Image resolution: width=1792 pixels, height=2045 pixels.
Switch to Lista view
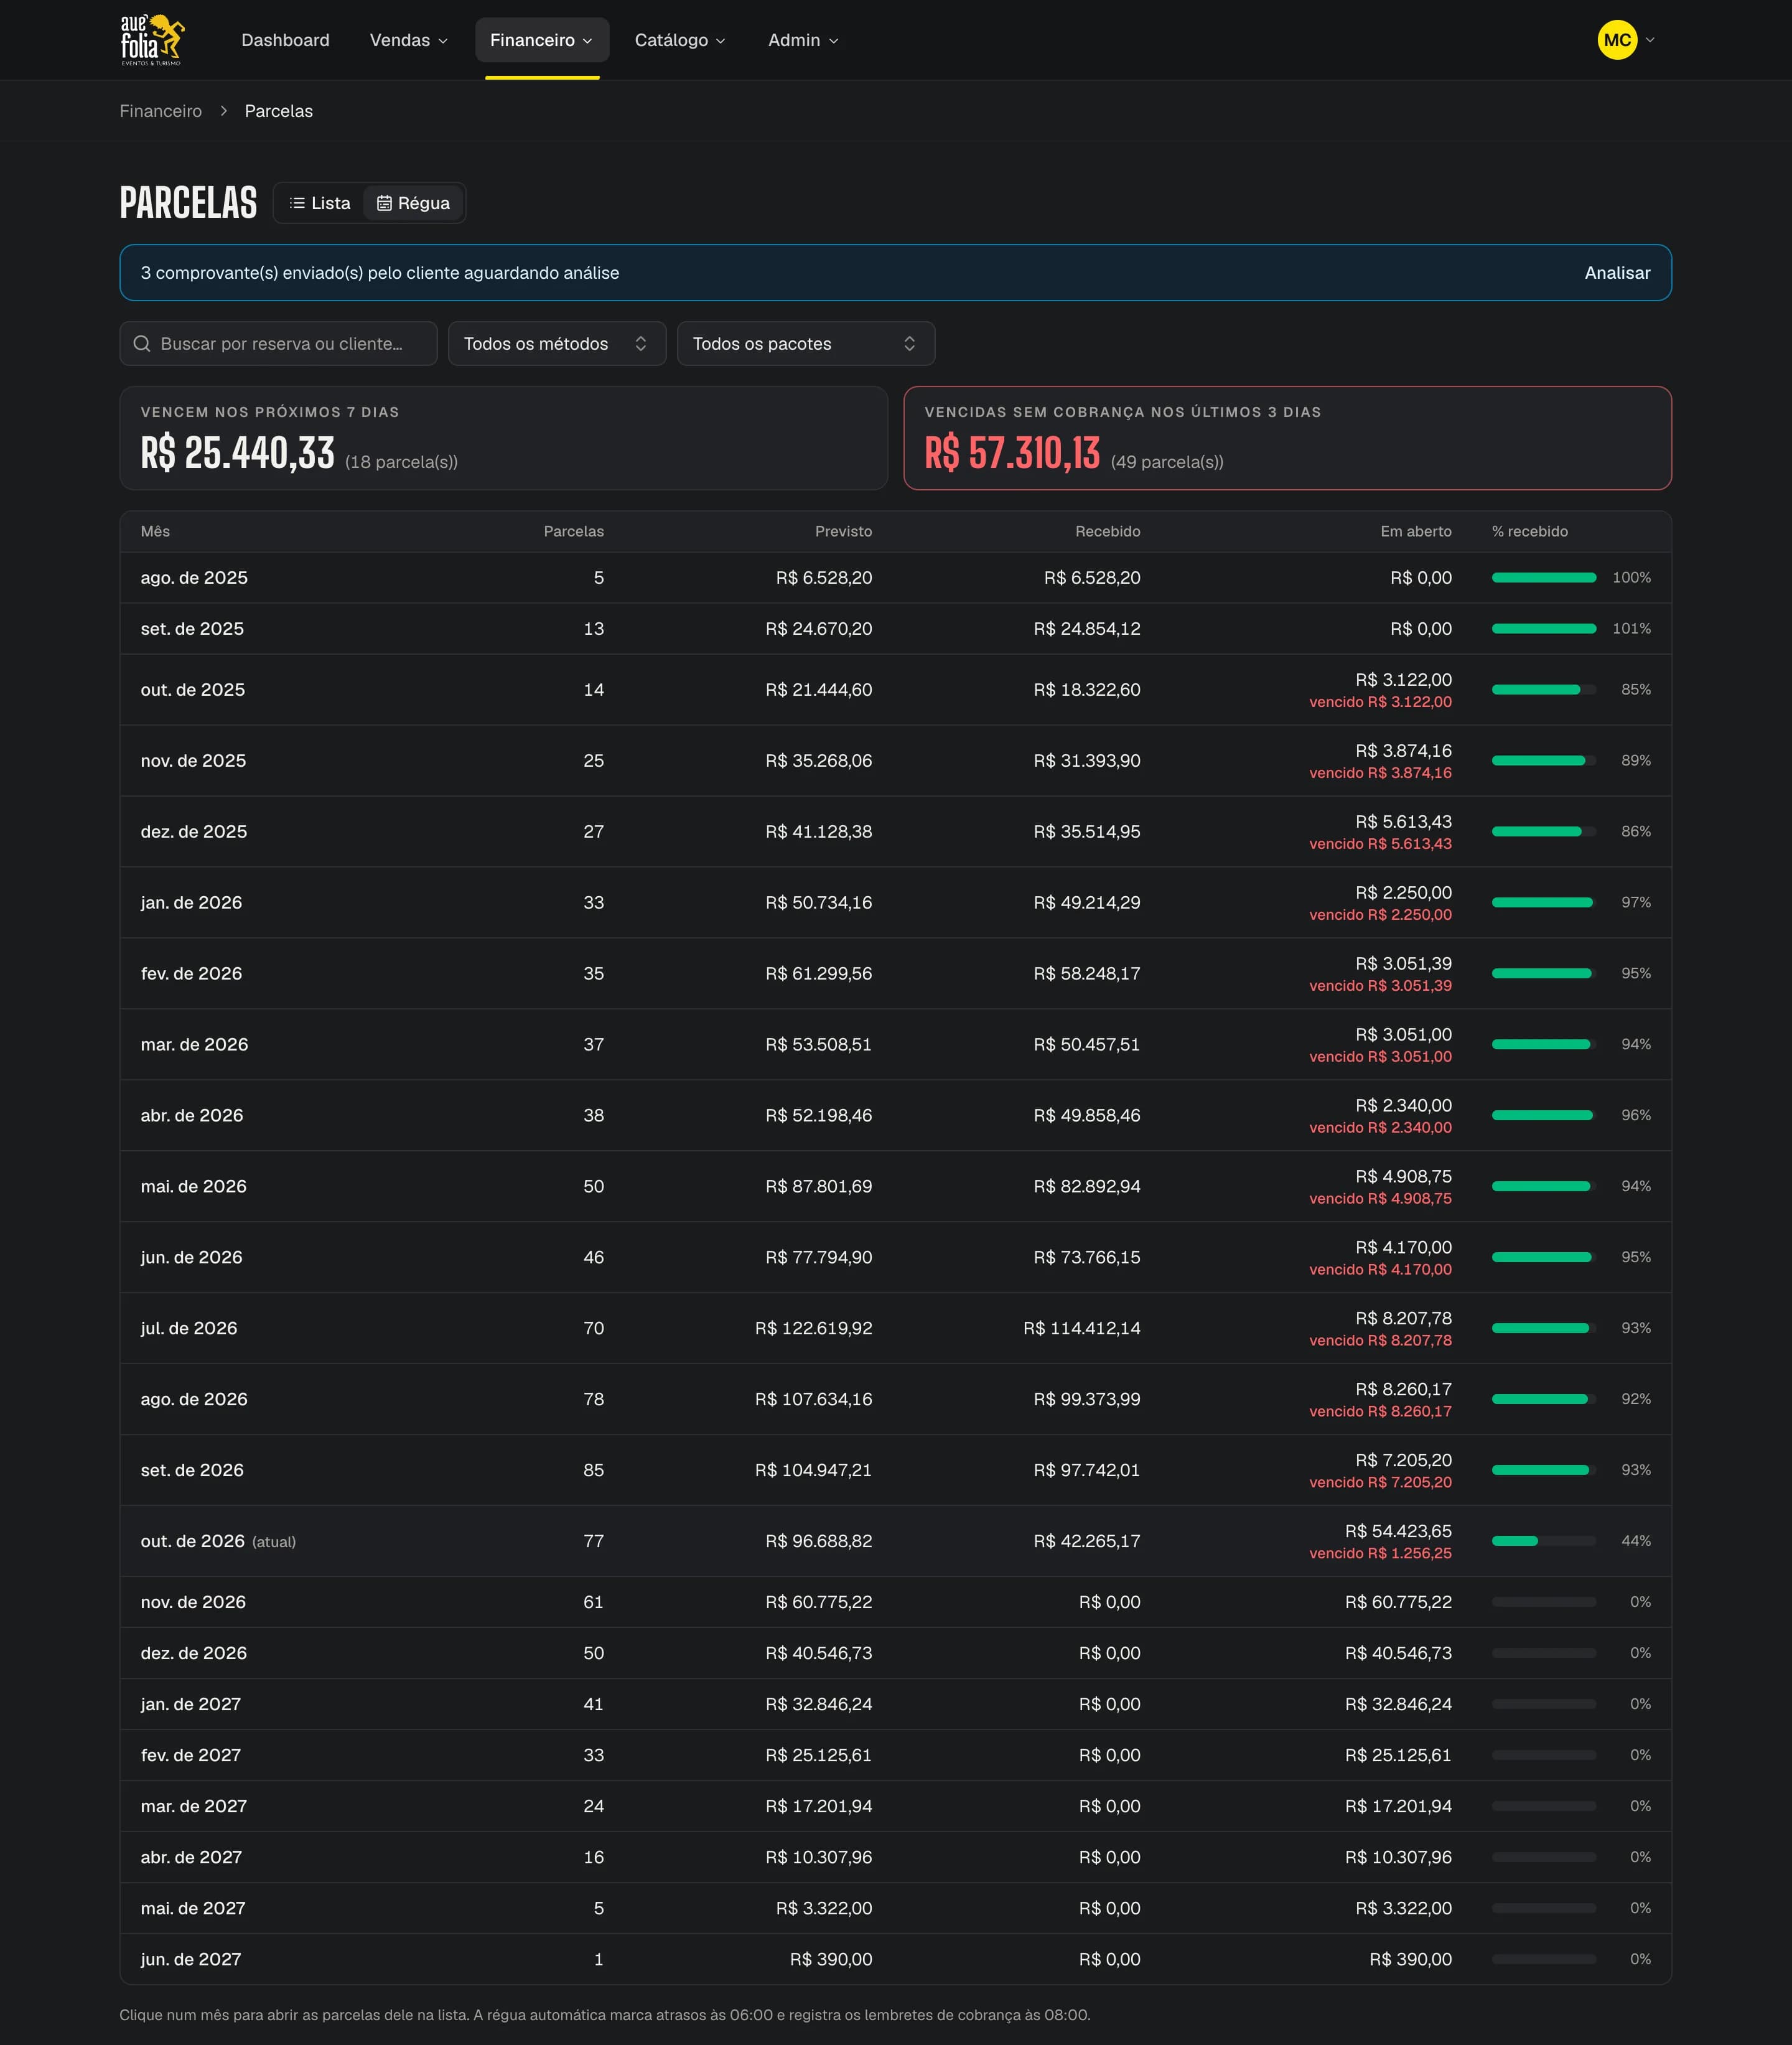320,203
